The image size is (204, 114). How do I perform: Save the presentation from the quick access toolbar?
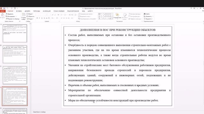pyautogui.click(x=4, y=8)
